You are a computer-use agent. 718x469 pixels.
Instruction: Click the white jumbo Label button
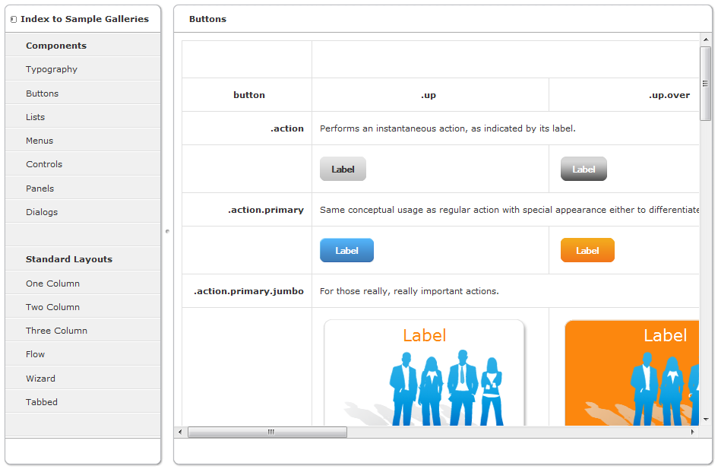(x=424, y=372)
